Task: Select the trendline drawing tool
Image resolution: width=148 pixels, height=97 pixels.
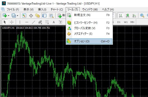Action: click(x=33, y=22)
